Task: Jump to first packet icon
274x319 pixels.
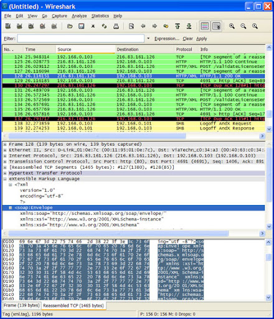Action: [177, 26]
